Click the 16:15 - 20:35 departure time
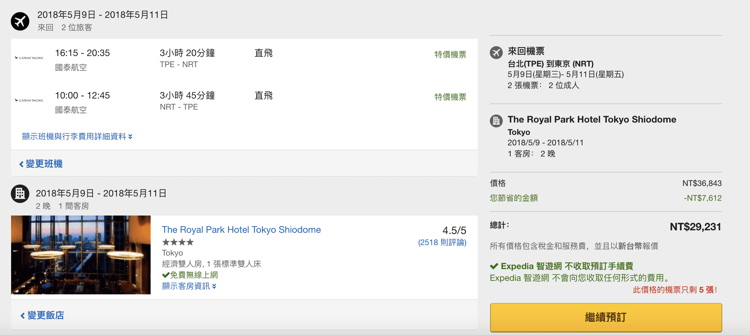Screen dimensions: 750x335 coord(82,53)
